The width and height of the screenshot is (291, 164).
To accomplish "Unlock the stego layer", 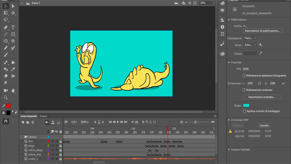I will point(61,146).
